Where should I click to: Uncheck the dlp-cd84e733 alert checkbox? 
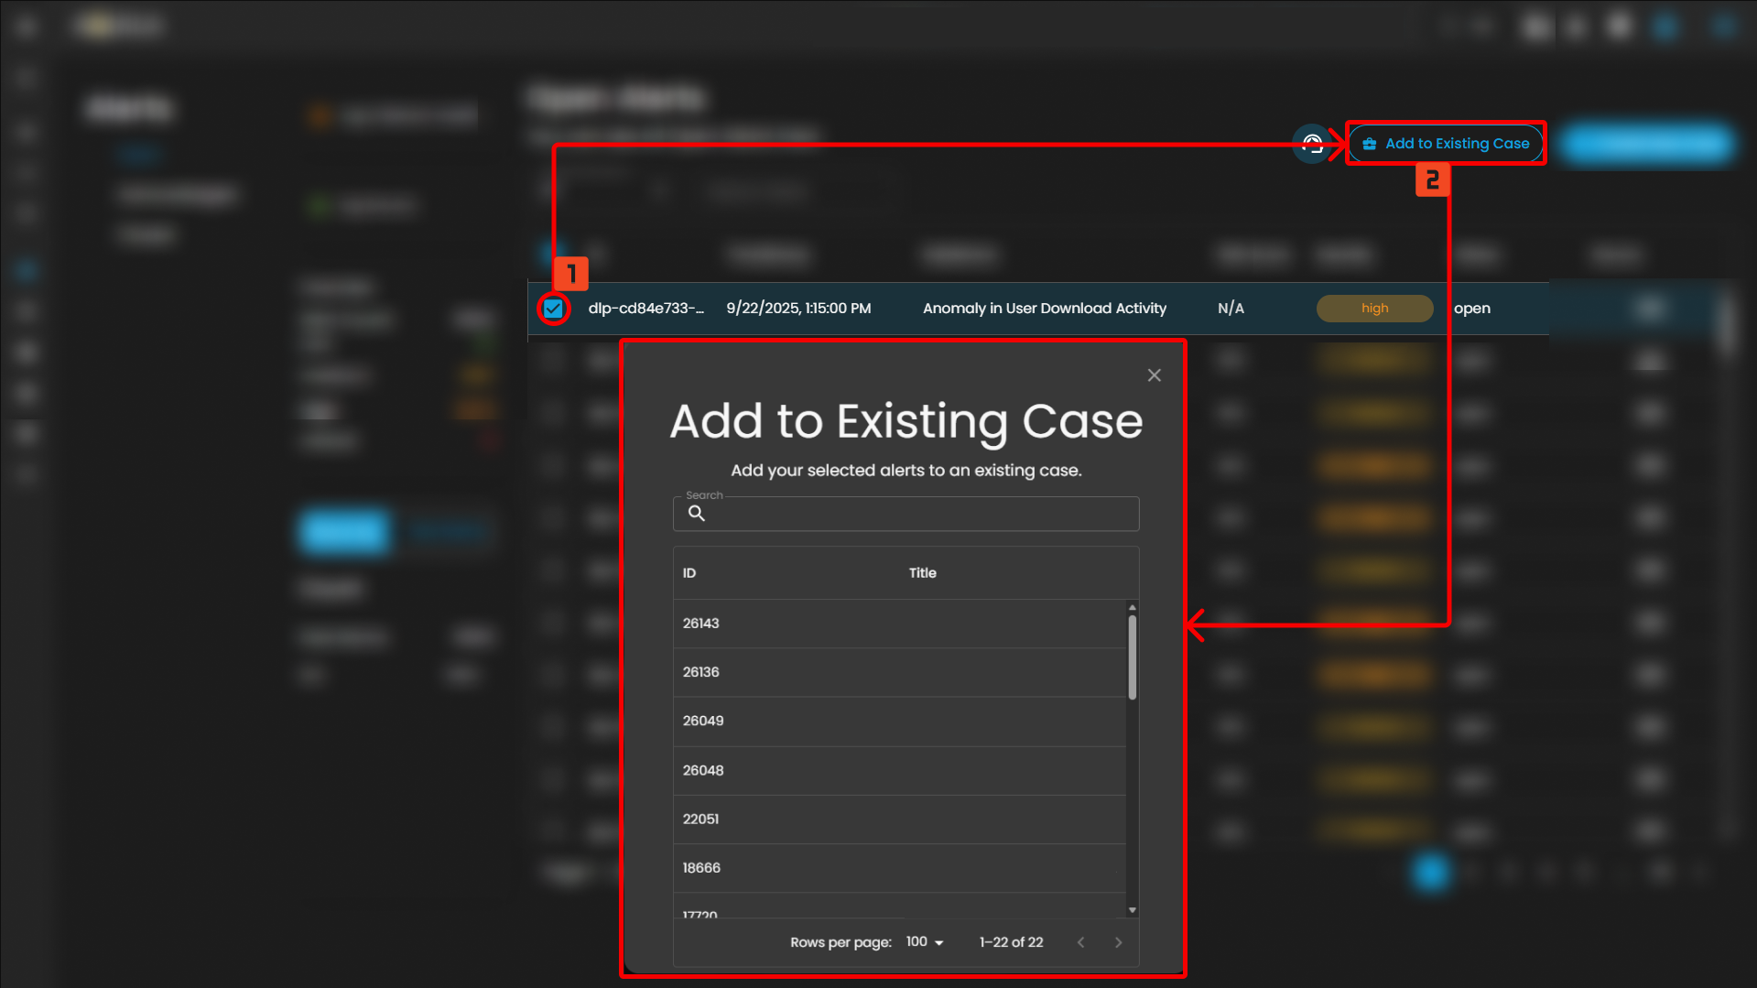click(553, 309)
